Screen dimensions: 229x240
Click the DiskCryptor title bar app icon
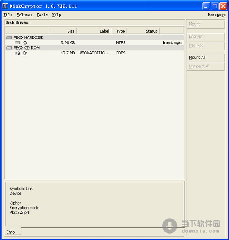pos(5,6)
